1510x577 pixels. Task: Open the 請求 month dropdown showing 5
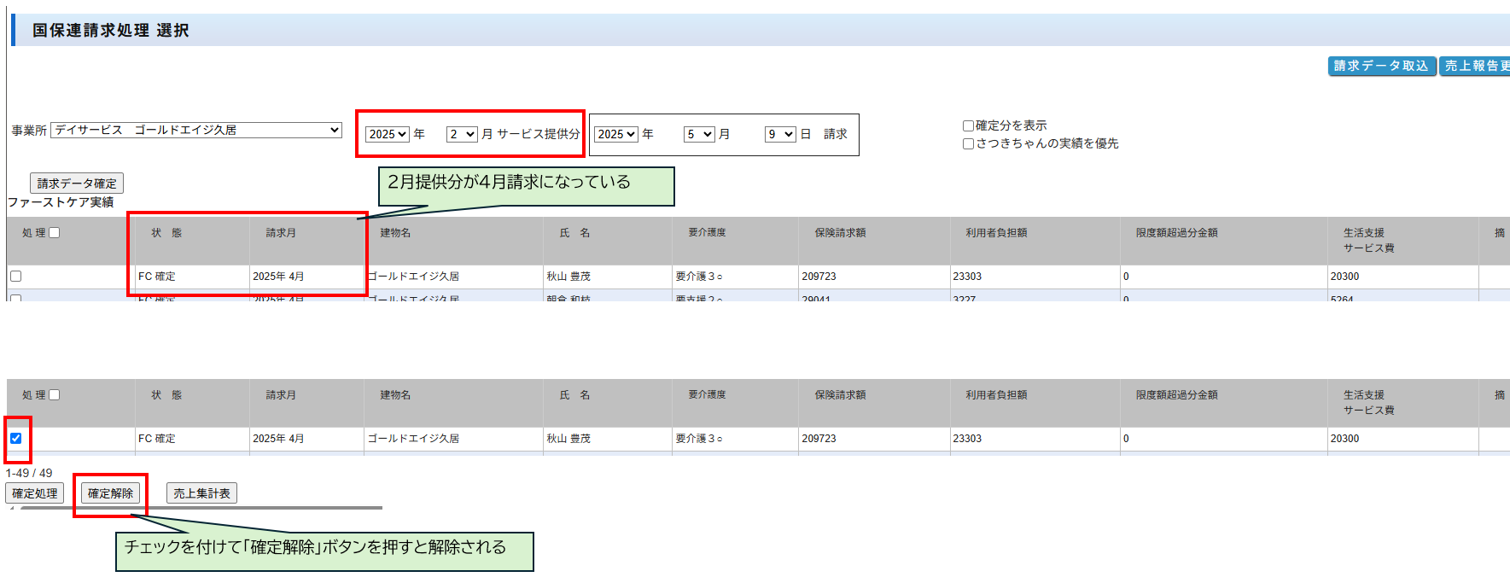click(699, 134)
